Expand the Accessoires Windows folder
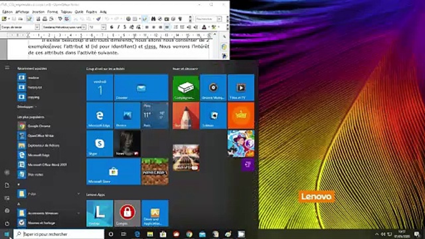425x239 pixels. click(49, 213)
